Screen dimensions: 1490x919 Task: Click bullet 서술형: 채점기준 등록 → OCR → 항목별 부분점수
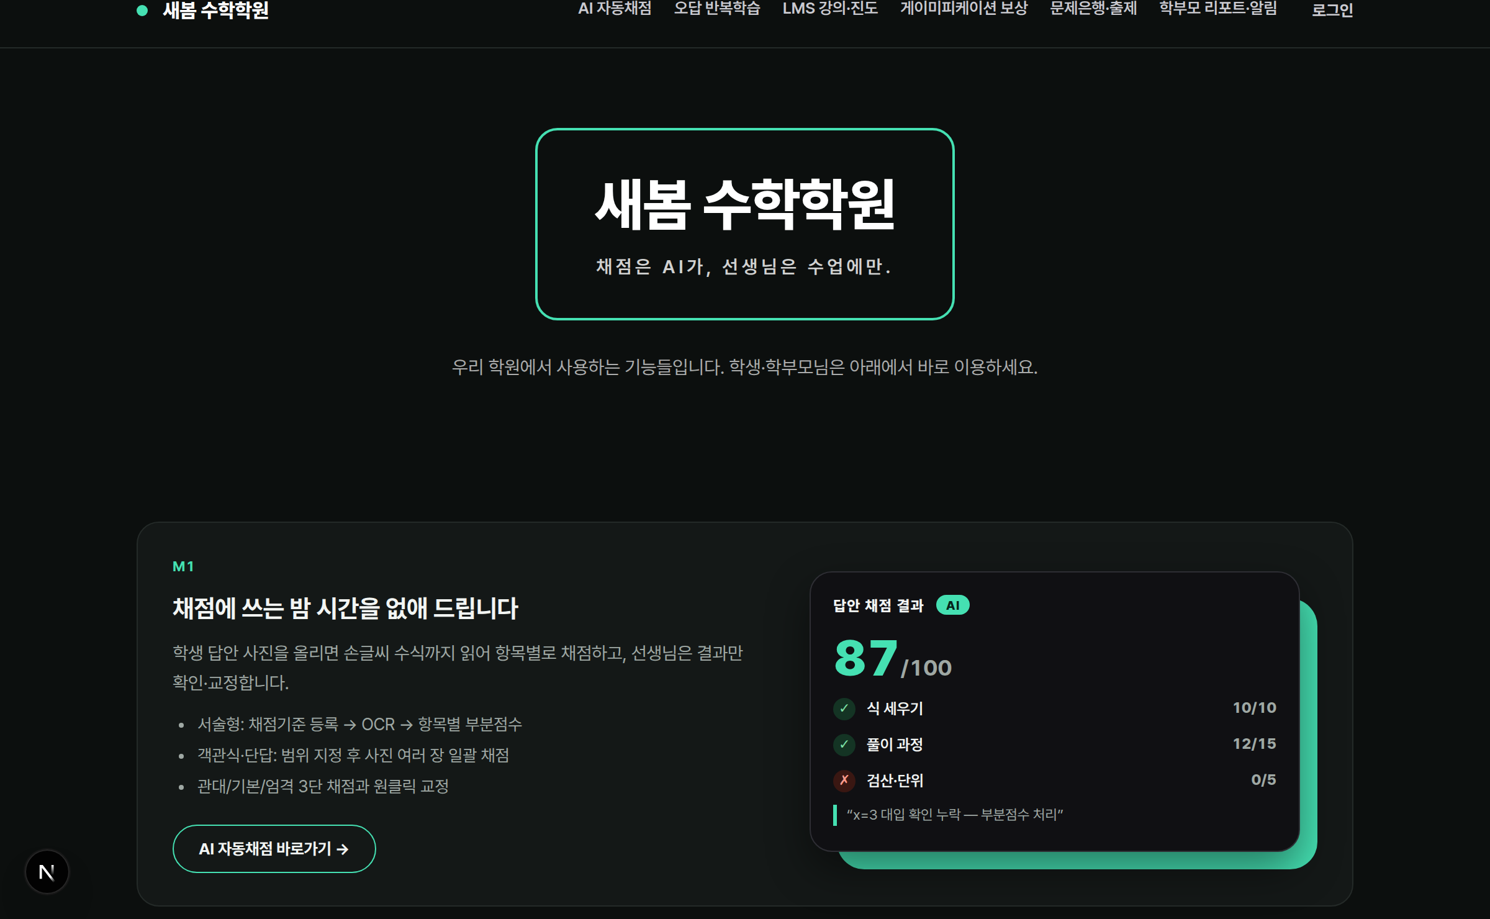(359, 724)
